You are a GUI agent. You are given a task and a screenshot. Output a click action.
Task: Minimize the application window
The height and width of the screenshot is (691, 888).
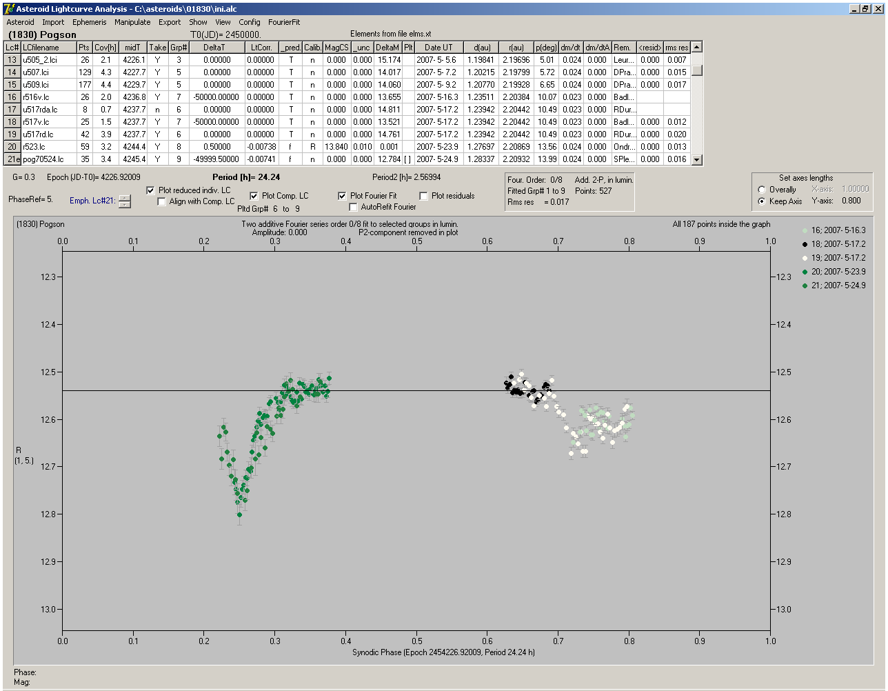pos(854,9)
